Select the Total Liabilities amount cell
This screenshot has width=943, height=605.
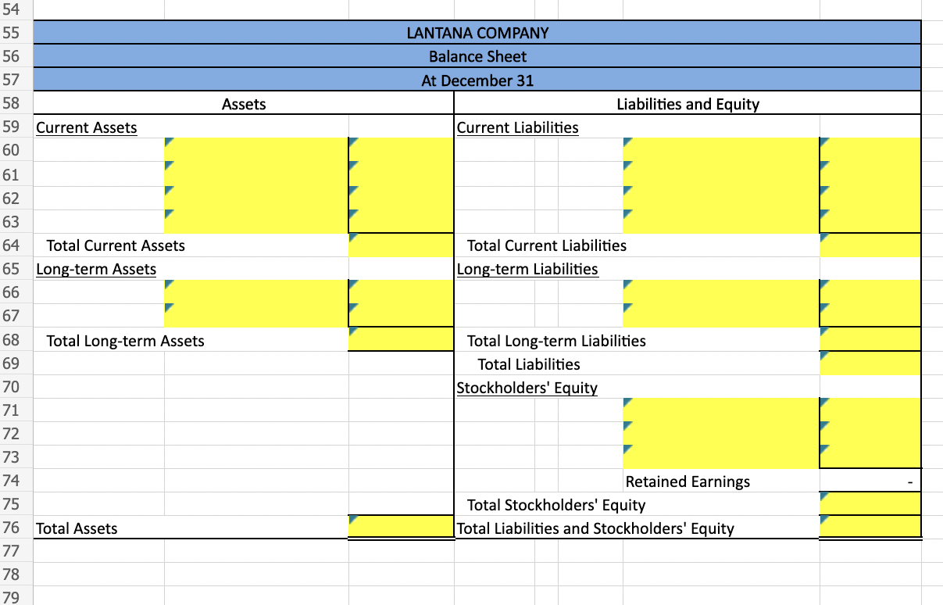tap(869, 364)
